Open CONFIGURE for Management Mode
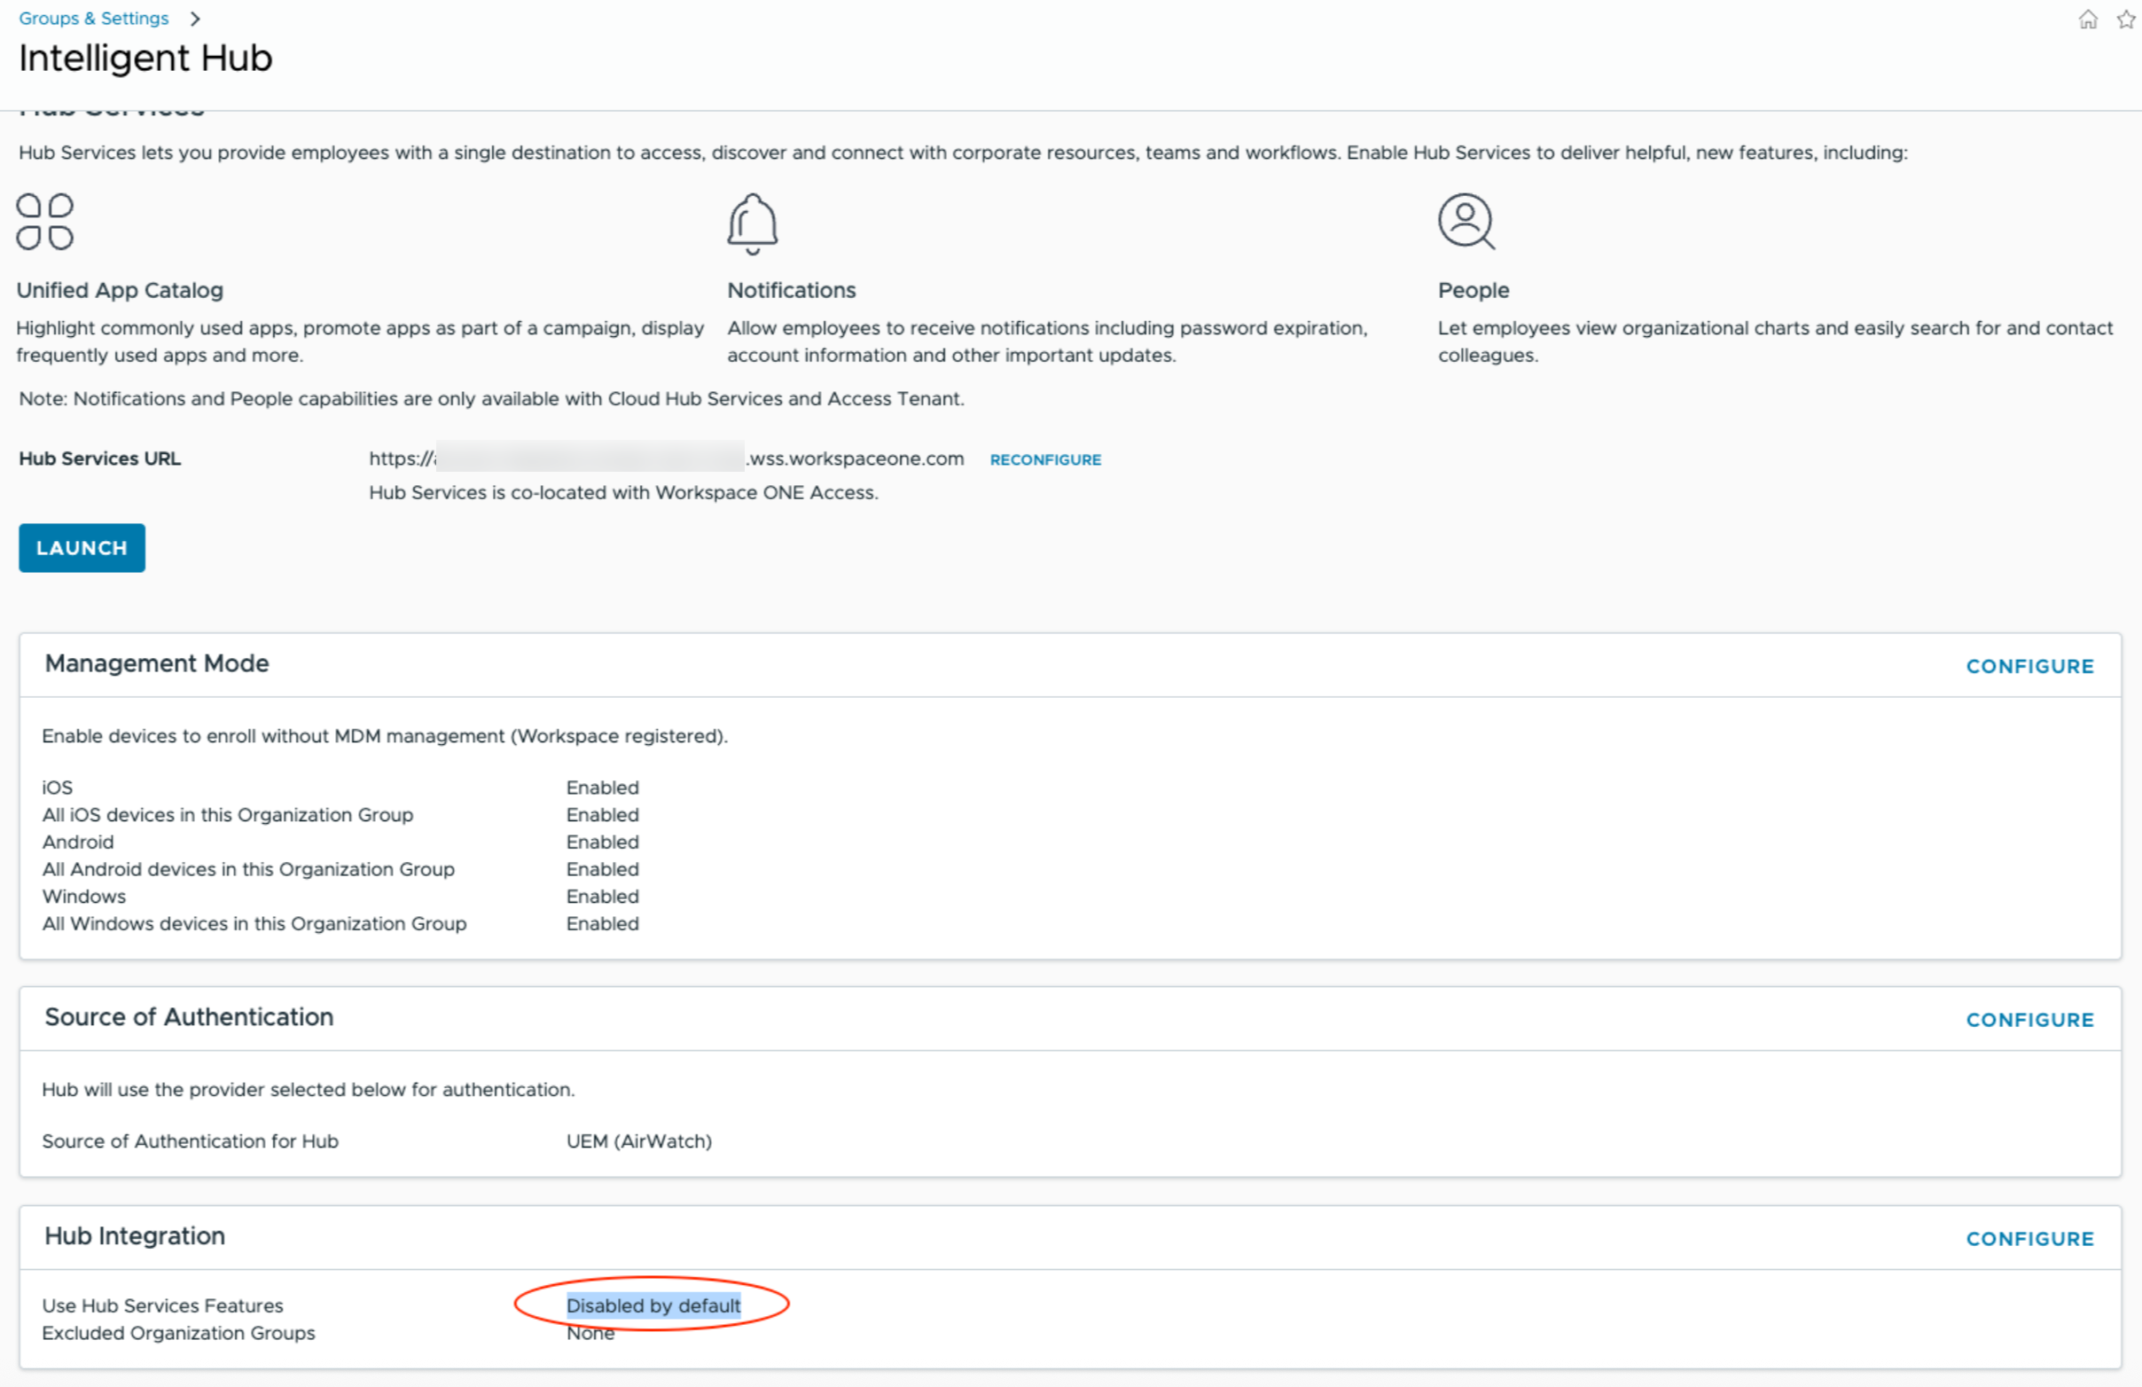This screenshot has width=2142, height=1387. click(x=2030, y=666)
